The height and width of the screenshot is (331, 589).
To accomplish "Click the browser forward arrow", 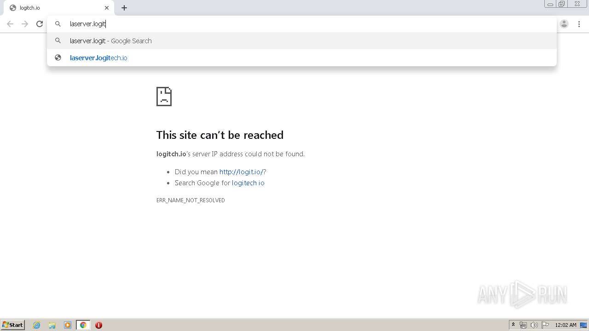I will click(25, 24).
